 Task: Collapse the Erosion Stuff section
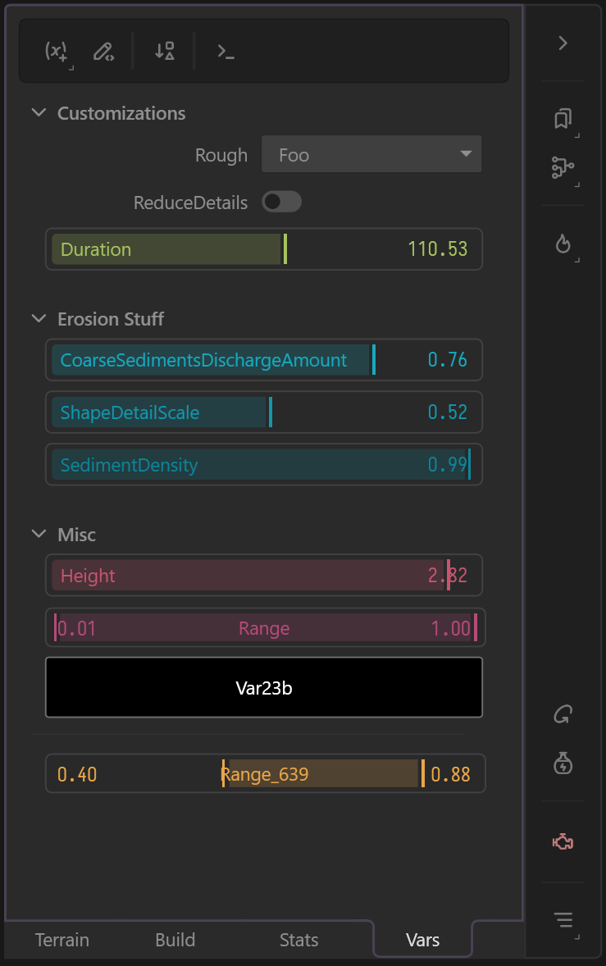tap(39, 318)
